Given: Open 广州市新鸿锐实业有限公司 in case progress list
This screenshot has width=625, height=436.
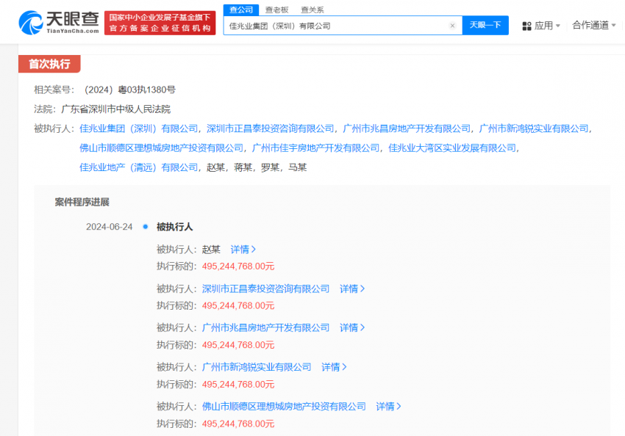Looking at the screenshot, I should (x=257, y=367).
